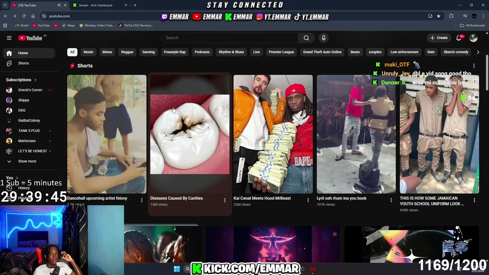Open a new browser tab
489x275 pixels.
135,5
